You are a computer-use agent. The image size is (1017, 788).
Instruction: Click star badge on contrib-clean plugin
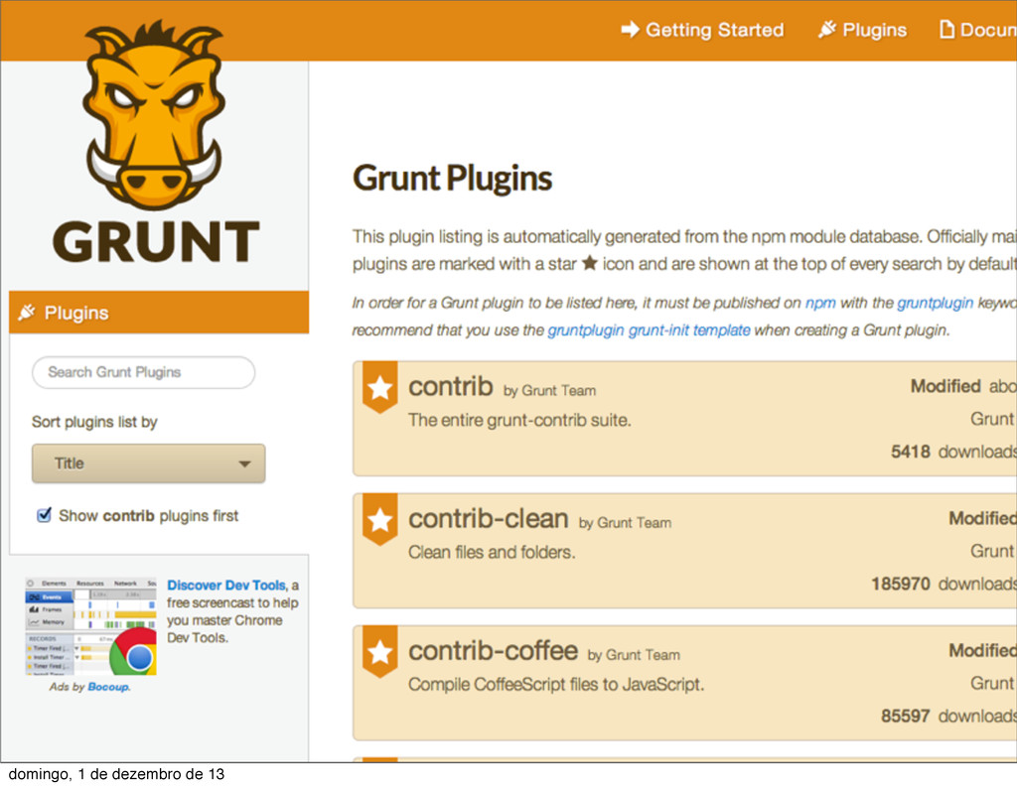pos(380,520)
